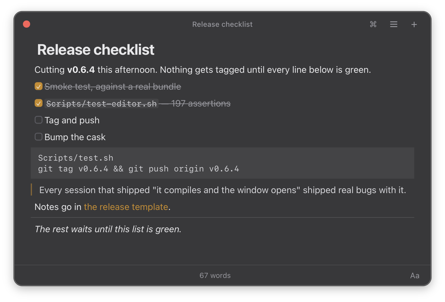Click the red close window button

[27, 24]
